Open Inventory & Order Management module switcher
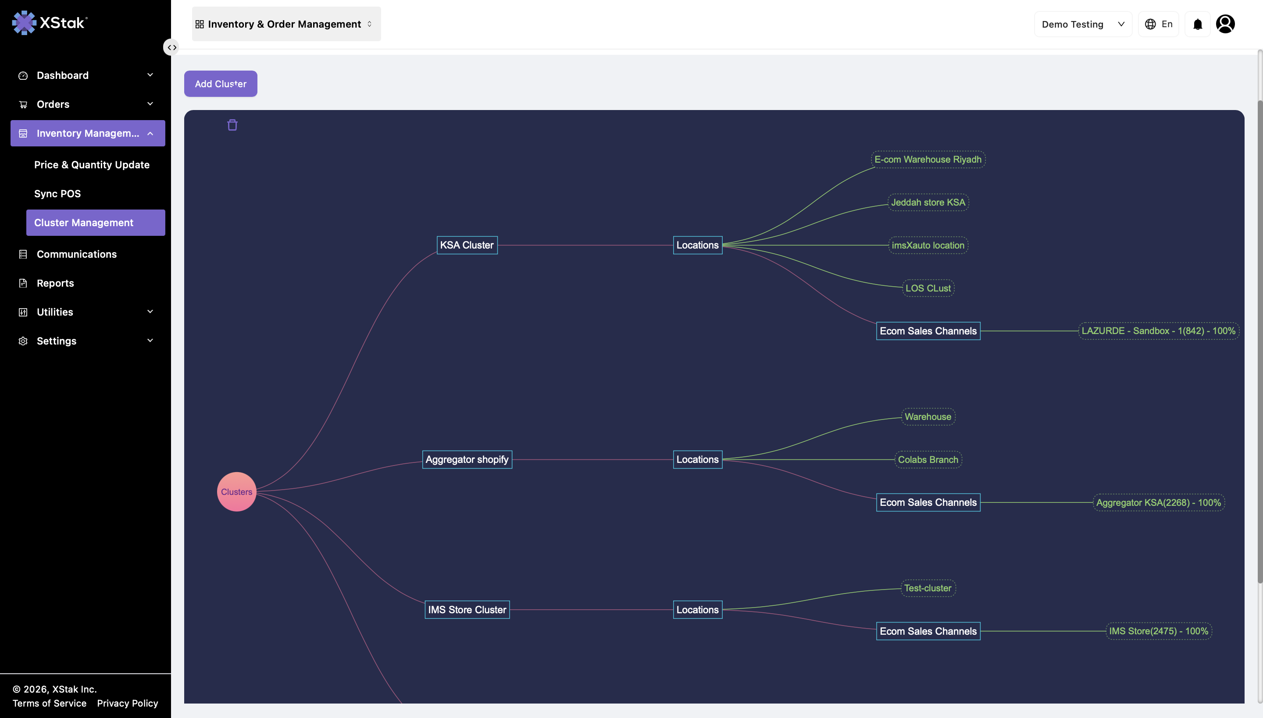This screenshot has height=718, width=1263. 286,24
